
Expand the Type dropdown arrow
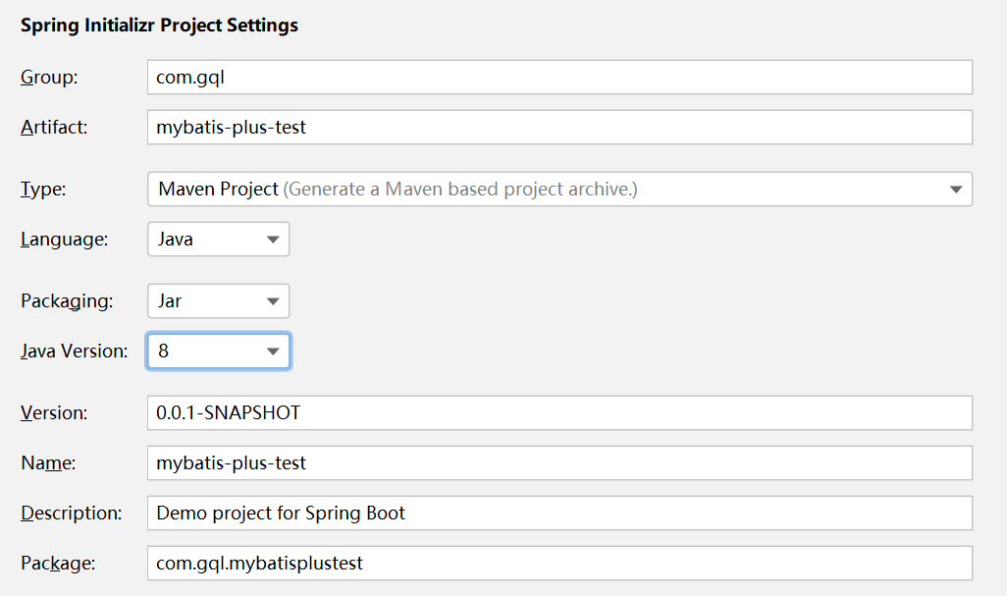pos(956,190)
